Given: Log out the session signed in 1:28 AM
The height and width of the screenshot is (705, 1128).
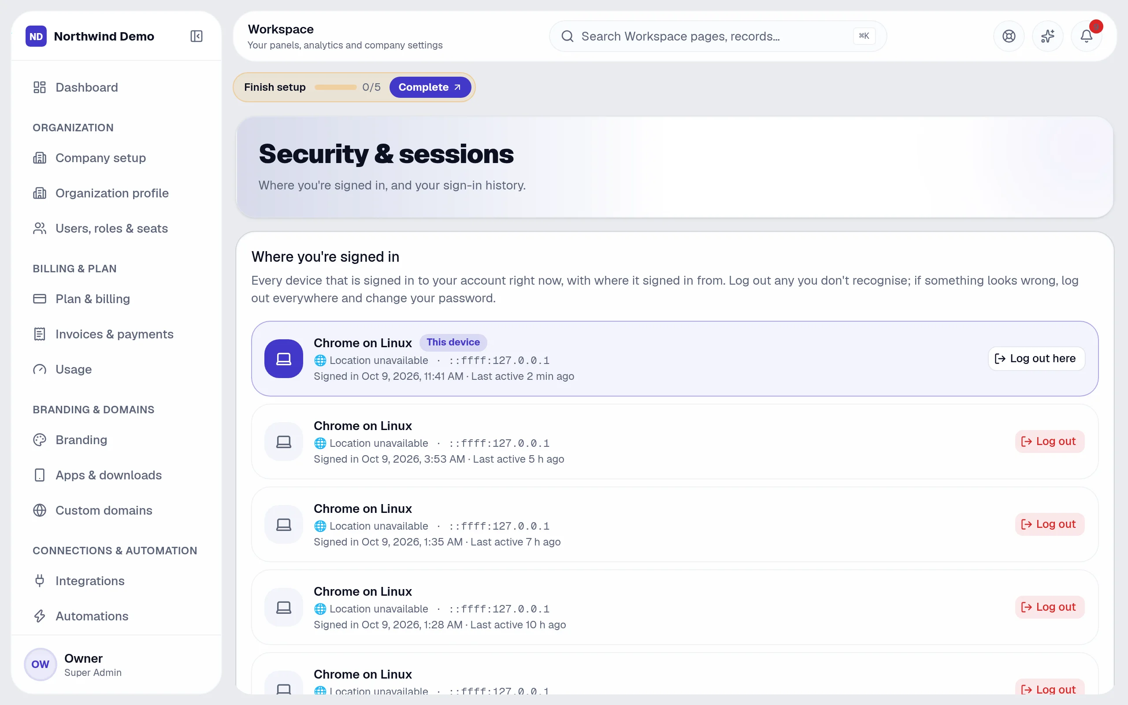Looking at the screenshot, I should [1049, 607].
